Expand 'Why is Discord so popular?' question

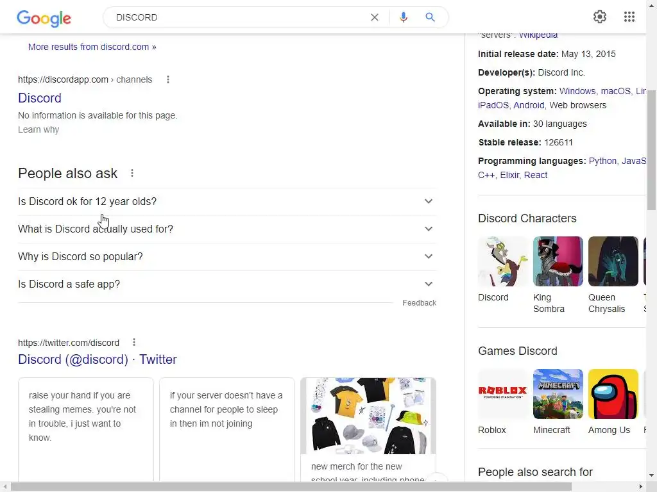click(x=227, y=257)
